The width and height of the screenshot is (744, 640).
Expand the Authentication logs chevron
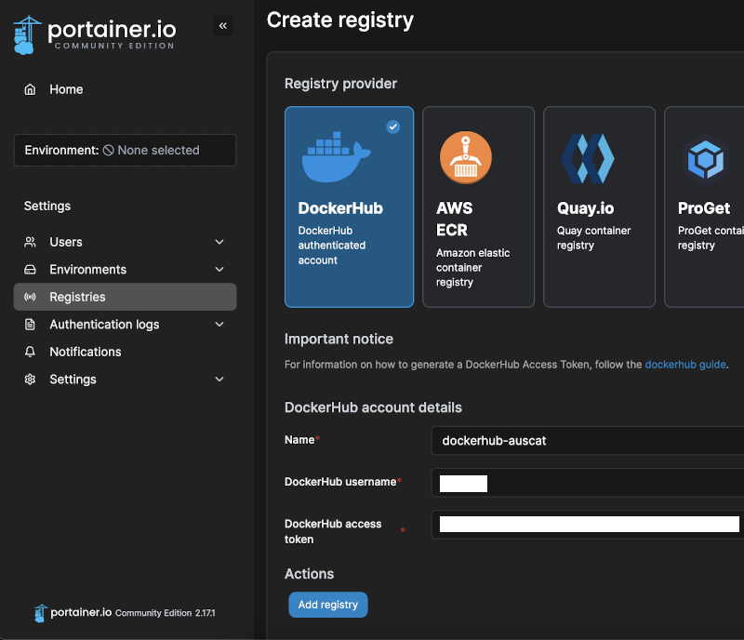click(x=219, y=325)
